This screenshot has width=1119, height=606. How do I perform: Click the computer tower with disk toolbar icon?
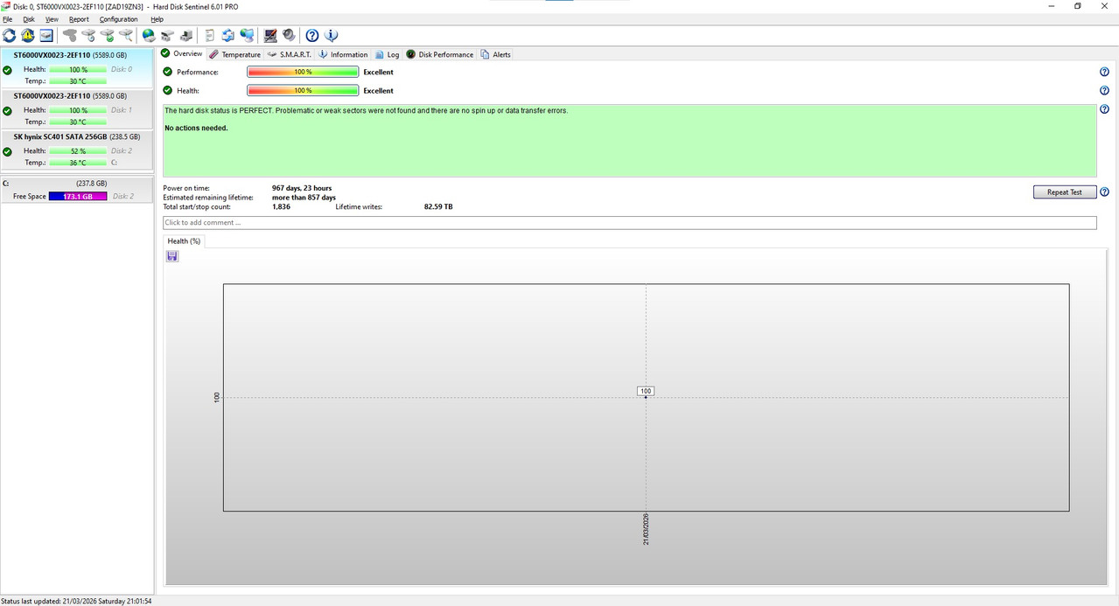tap(186, 35)
